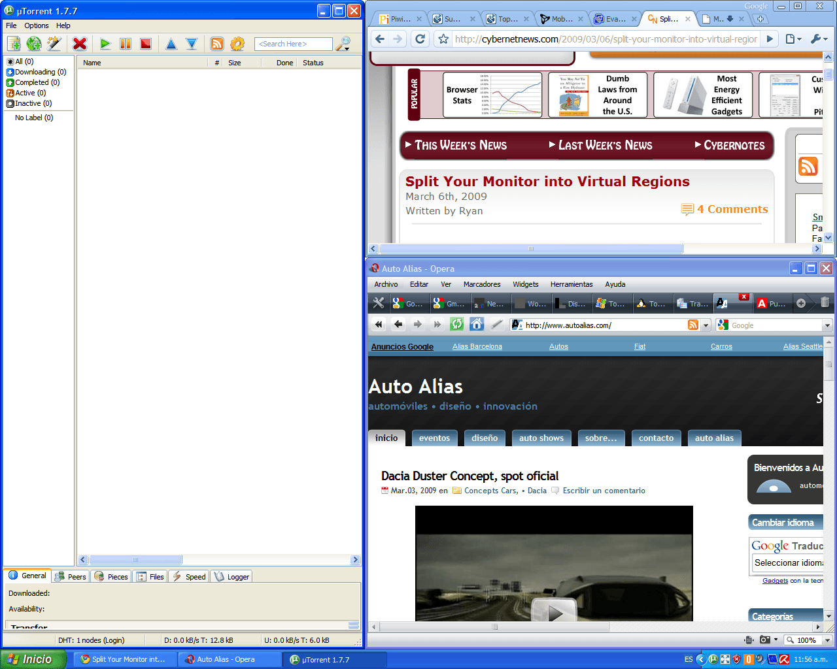Create a new torrent with the wand icon

tap(54, 44)
